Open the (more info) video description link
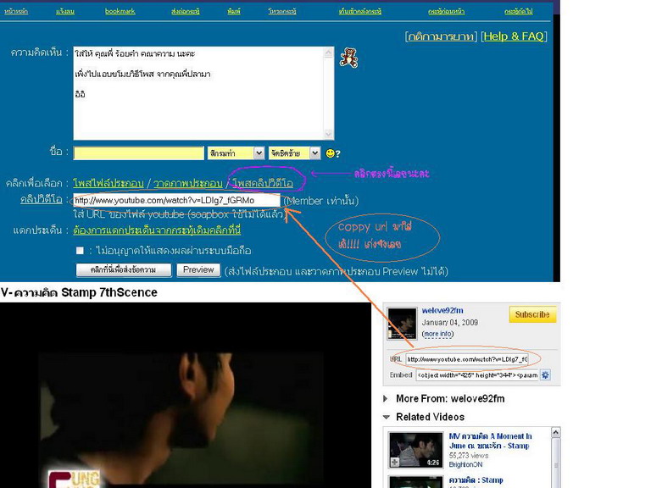Screen dimensions: 651x488 (x=437, y=334)
